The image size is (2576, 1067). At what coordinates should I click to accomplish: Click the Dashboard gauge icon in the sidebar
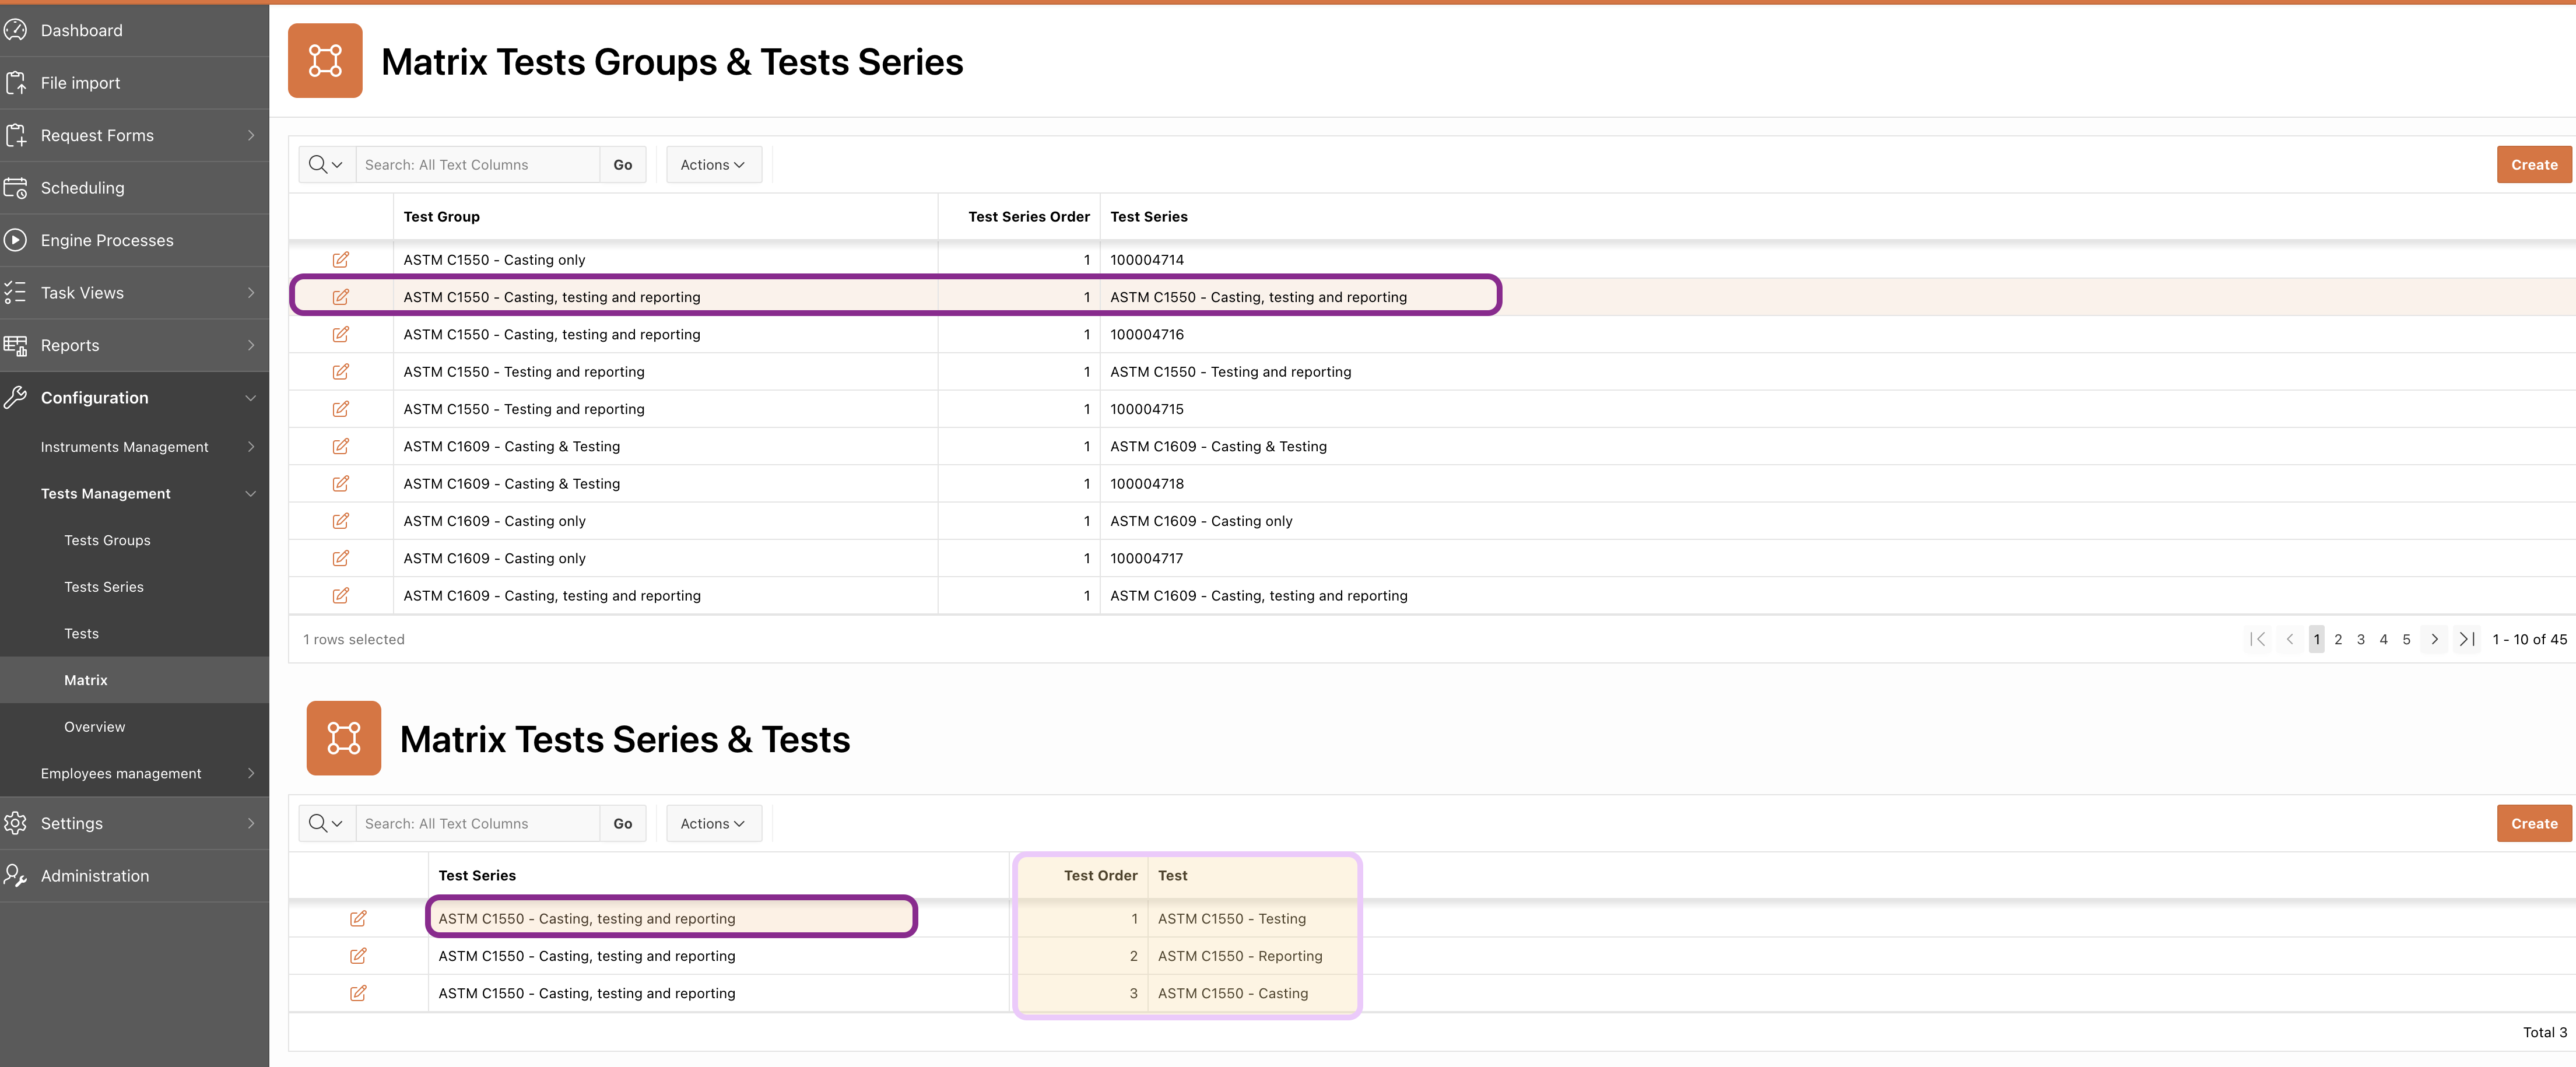click(15, 30)
